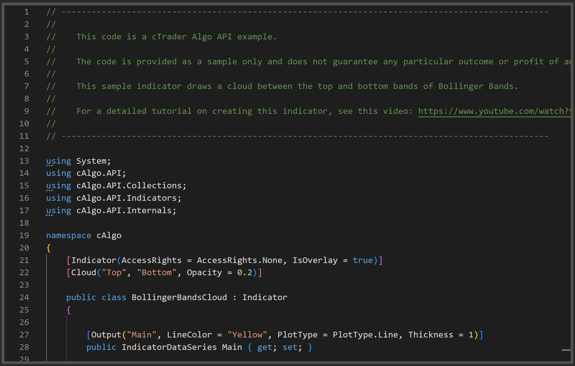Place cursor on the BollingerBandsCloud class name
575x366 pixels.
[179, 297]
